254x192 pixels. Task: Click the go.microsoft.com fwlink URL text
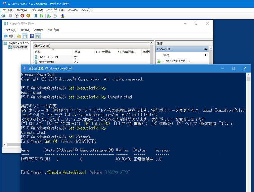111,115
